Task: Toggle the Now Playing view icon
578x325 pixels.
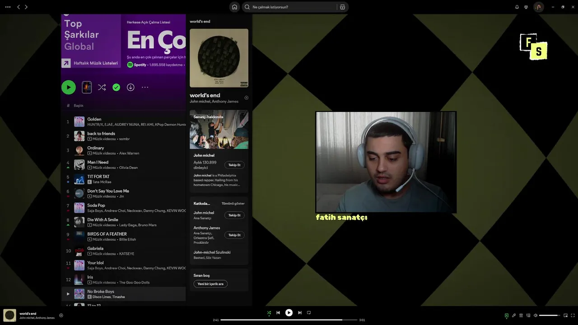Action: 507,316
